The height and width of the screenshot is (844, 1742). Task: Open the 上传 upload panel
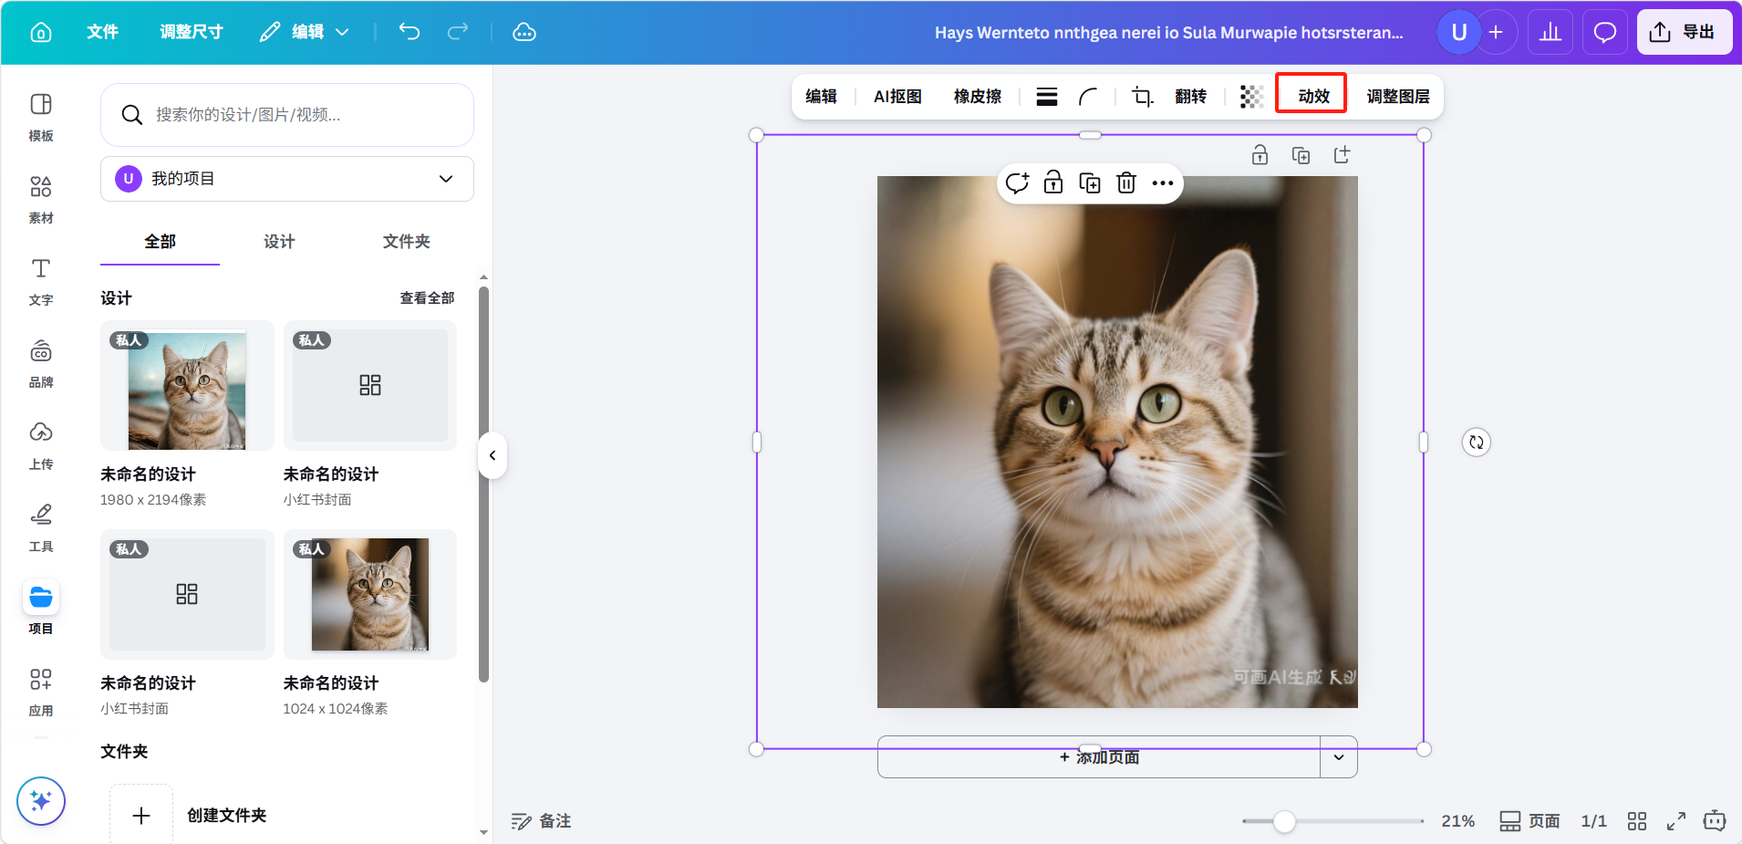coord(40,444)
